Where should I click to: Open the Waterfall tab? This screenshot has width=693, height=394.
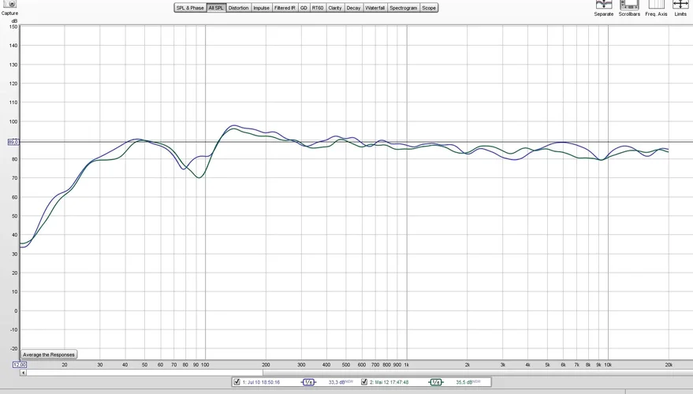click(375, 8)
